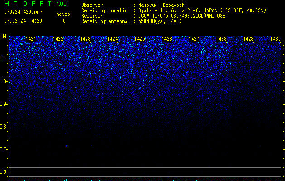The height and width of the screenshot is (181, 285).
Task: Click the 1422 time marker
Action: click(58, 39)
